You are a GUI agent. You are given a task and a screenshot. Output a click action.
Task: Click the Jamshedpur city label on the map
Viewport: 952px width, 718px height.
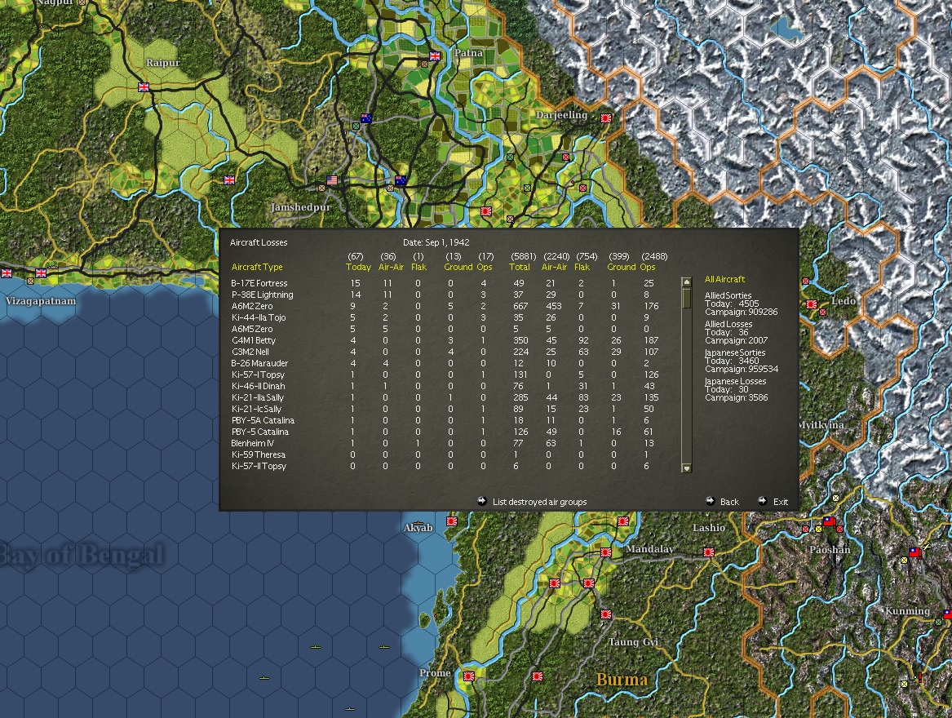(x=300, y=207)
